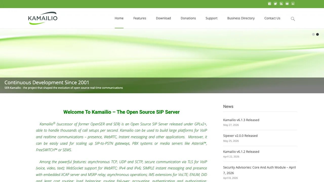Open the RSS feed icon
Screen dimensions: 324x182
(x=281, y=4)
